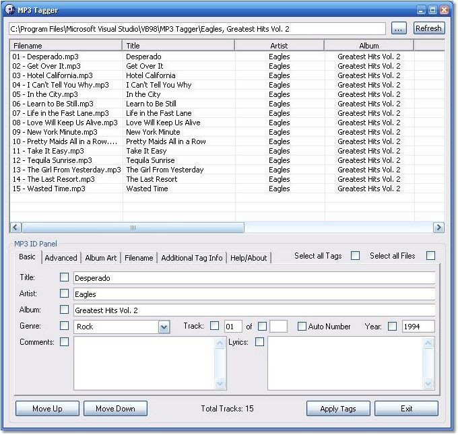
Task: Select file 02 - Get Over It.mp3
Action: pyautogui.click(x=46, y=66)
